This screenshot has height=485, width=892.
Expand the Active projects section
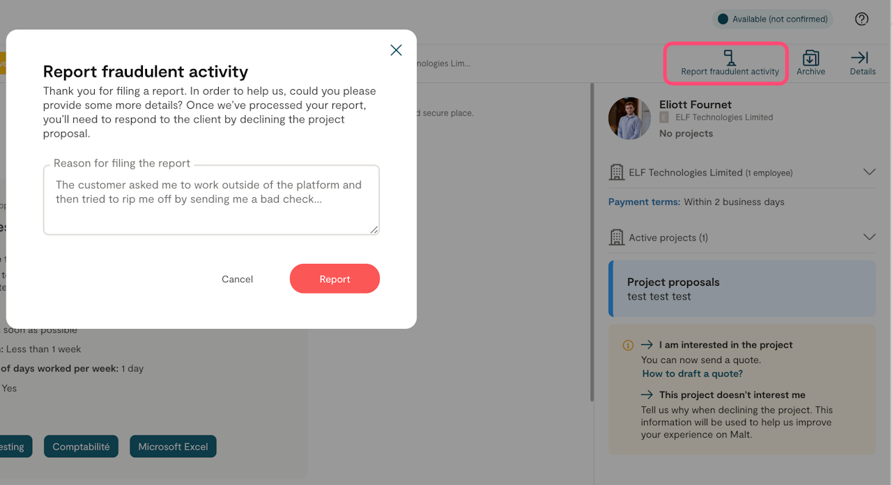[x=868, y=238]
